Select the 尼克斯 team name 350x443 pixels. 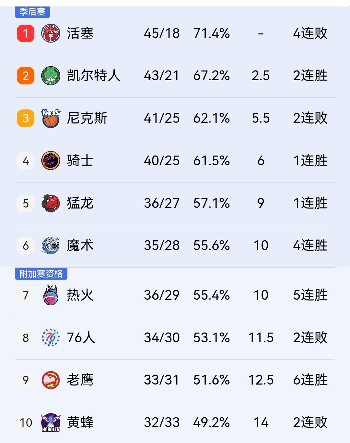(x=87, y=118)
